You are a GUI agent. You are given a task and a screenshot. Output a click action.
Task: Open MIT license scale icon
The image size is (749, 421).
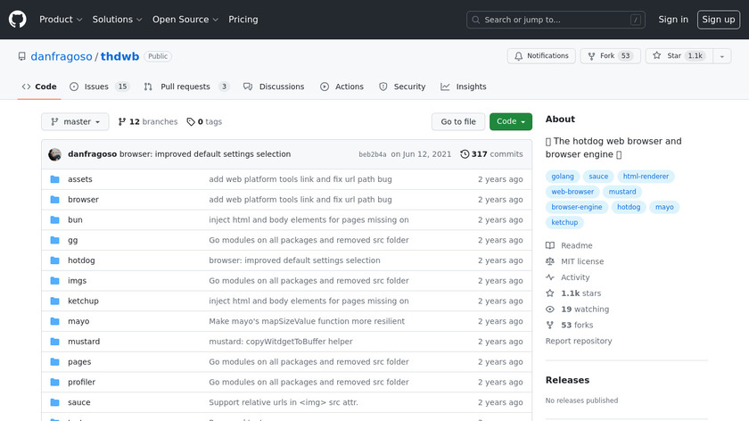coord(550,262)
